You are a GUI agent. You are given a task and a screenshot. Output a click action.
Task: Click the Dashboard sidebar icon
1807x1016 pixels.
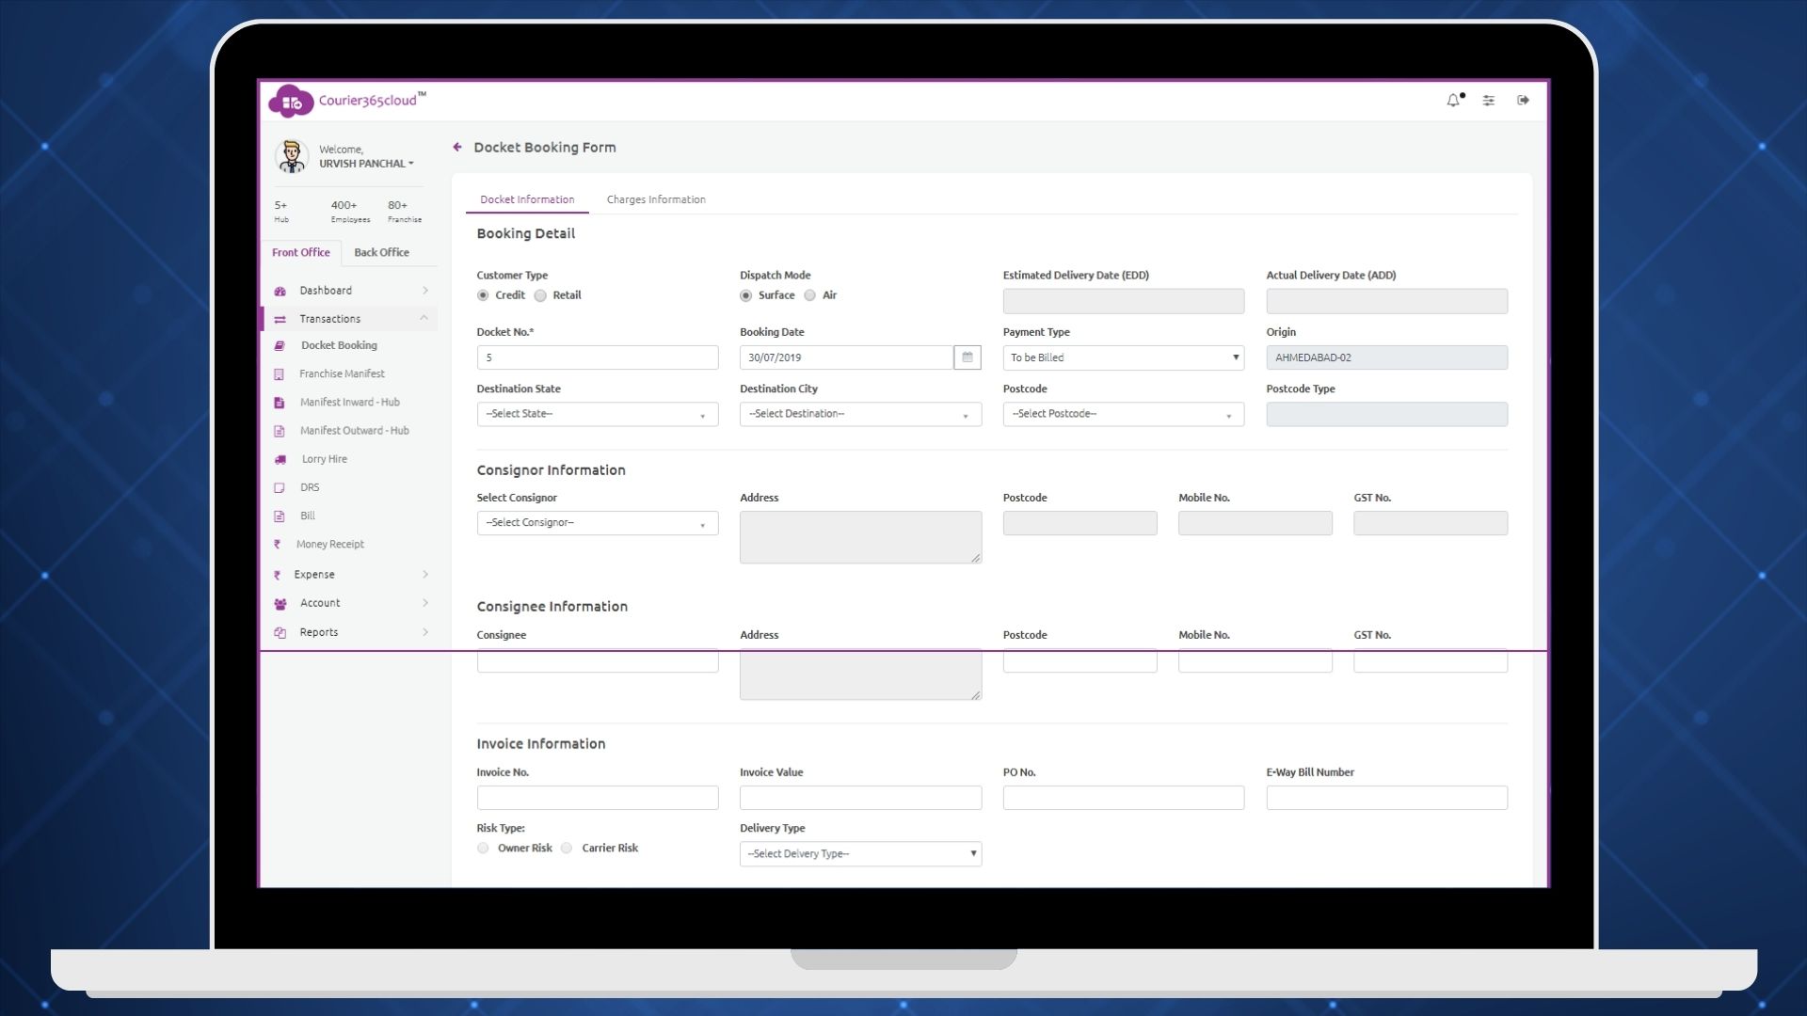pyautogui.click(x=280, y=291)
